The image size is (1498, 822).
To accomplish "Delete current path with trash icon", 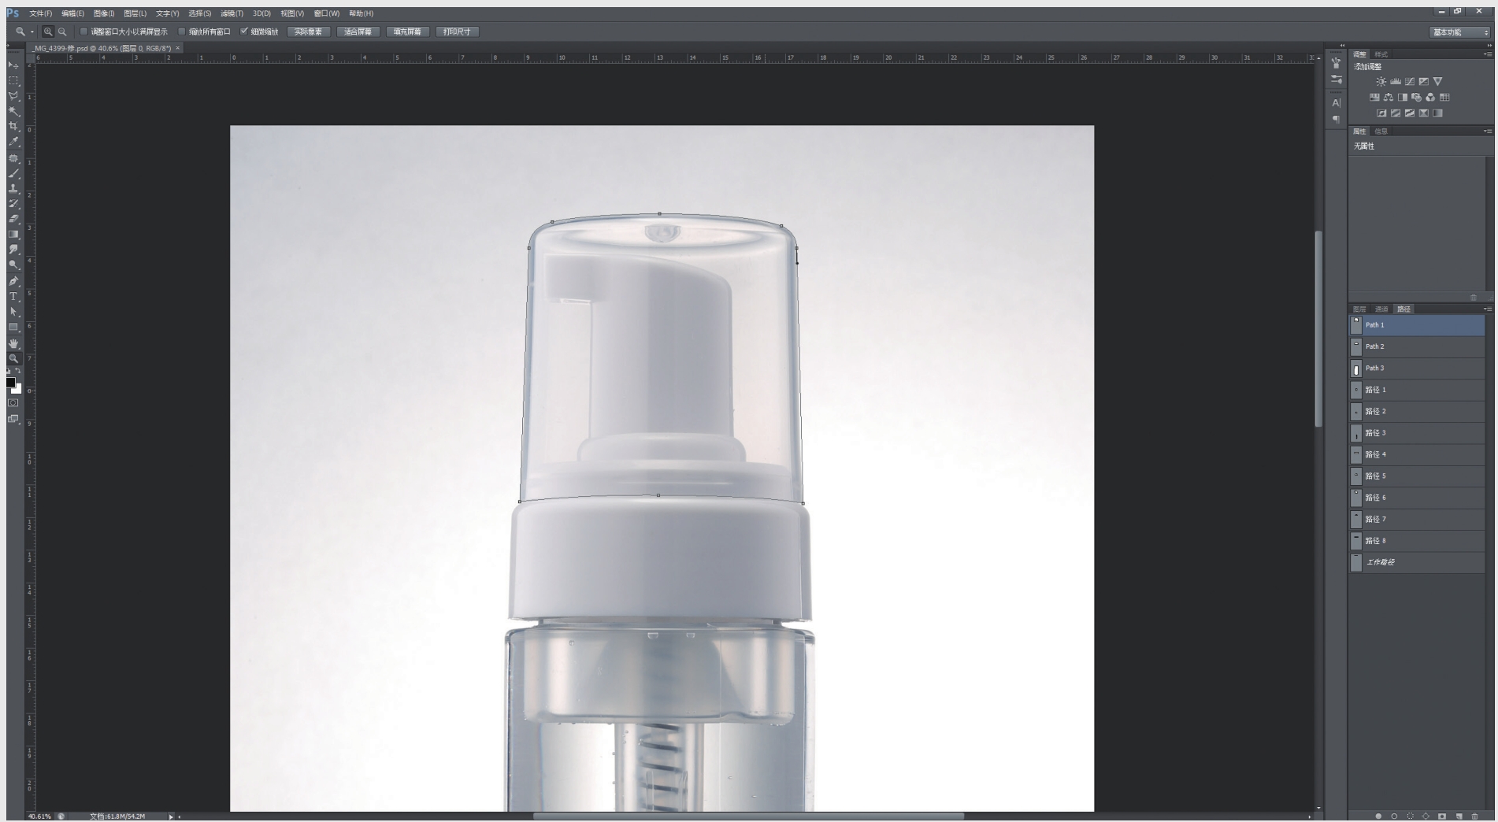I will pyautogui.click(x=1475, y=816).
